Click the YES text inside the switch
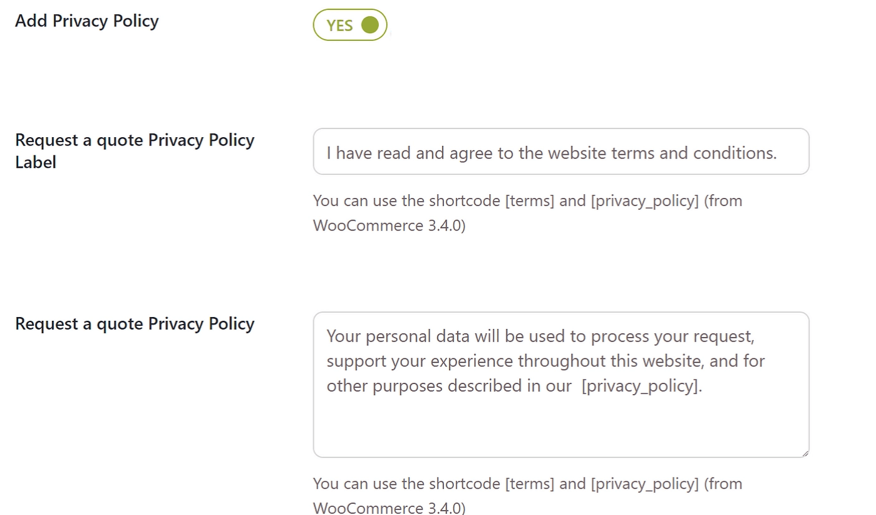The width and height of the screenshot is (876, 515). [339, 26]
